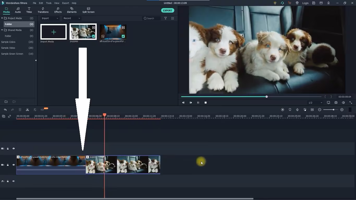Take a snapshot with the camera icon
The height and width of the screenshot is (200, 356).
pyautogui.click(x=336, y=103)
